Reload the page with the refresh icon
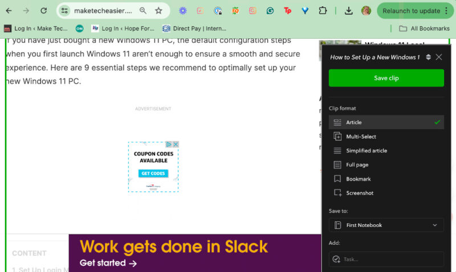The height and width of the screenshot is (272, 456). click(x=44, y=11)
